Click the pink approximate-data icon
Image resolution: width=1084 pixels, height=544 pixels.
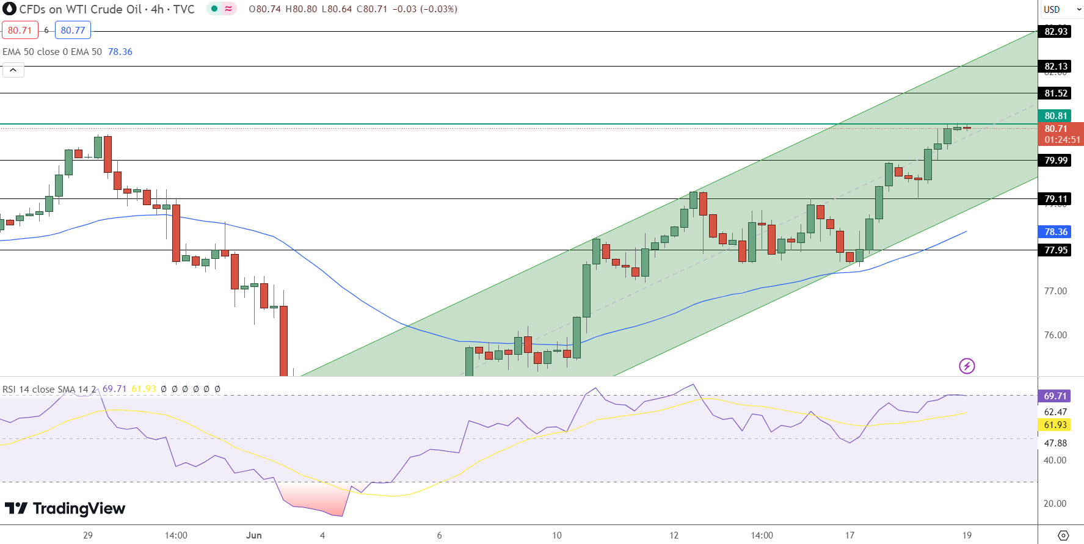[x=228, y=9]
